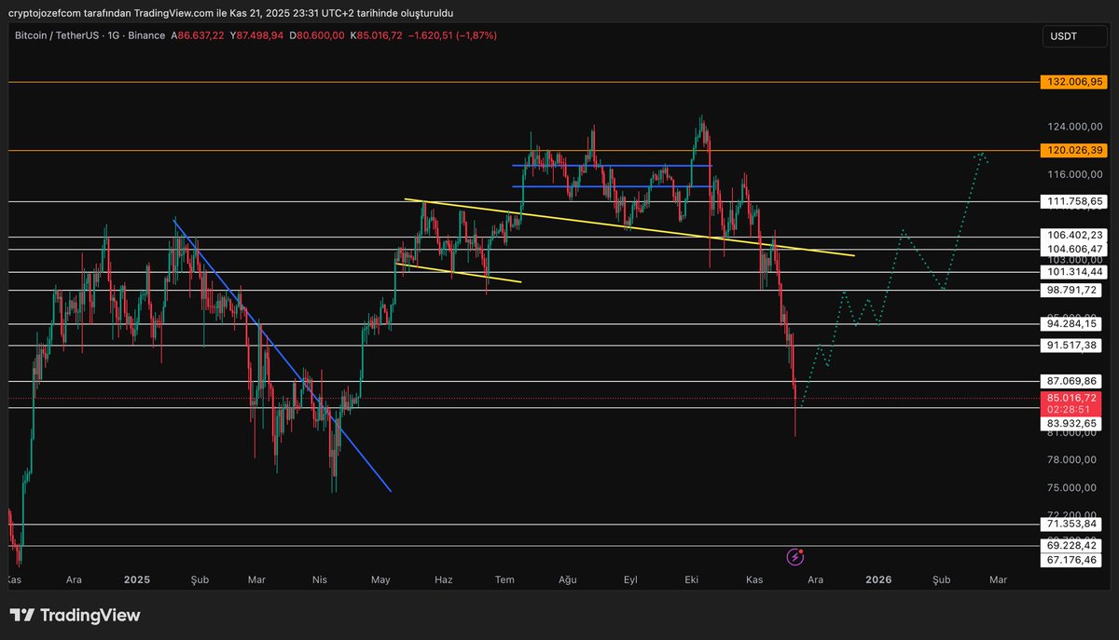
Task: Select the 104.606,47 level label
Action: (1072, 250)
